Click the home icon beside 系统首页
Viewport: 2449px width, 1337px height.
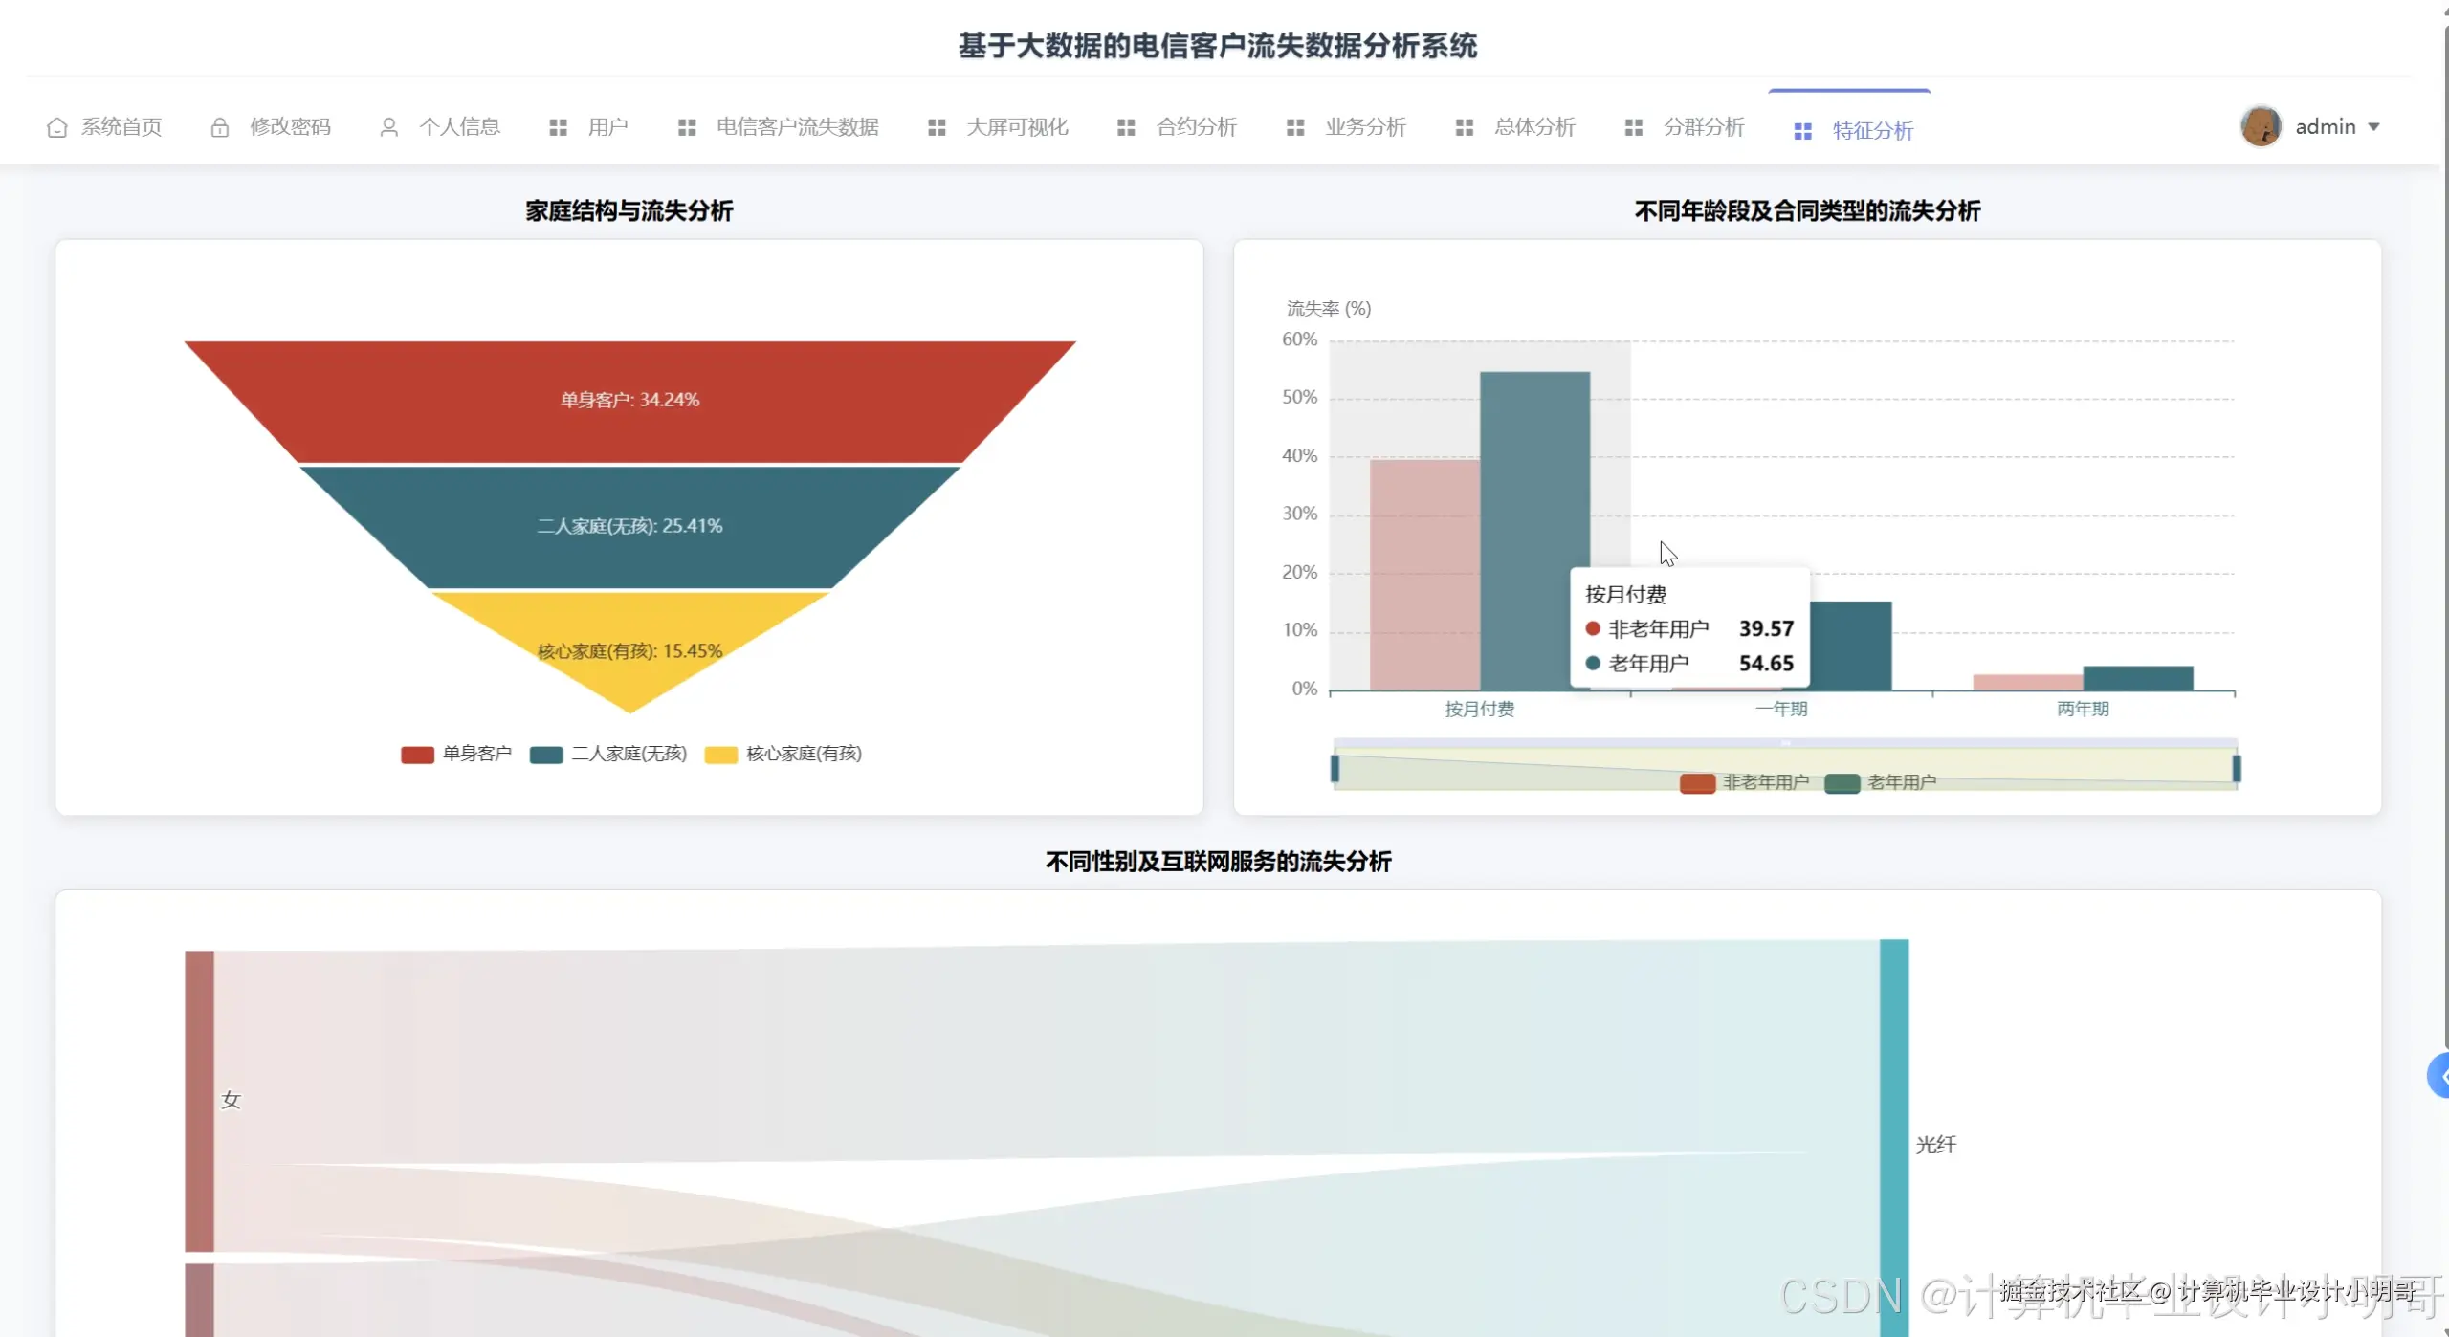point(56,126)
